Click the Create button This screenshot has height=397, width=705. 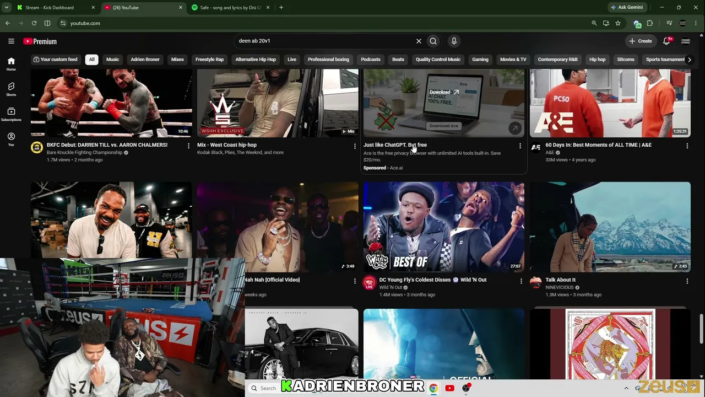[641, 41]
